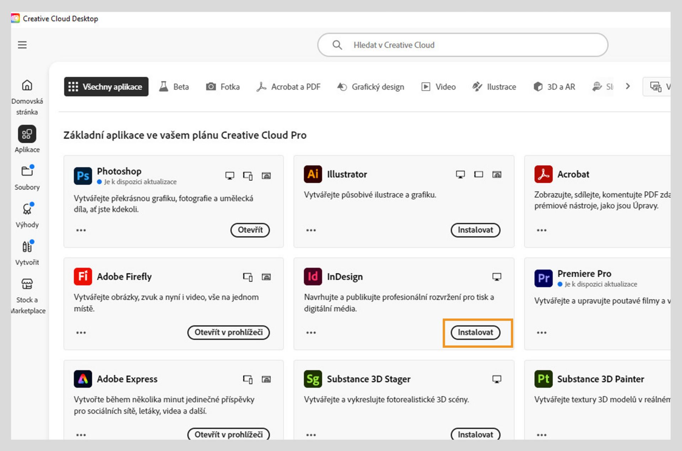Viewport: 682px width, 451px height.
Task: Open the hamburger menu icon
Action: (x=22, y=45)
